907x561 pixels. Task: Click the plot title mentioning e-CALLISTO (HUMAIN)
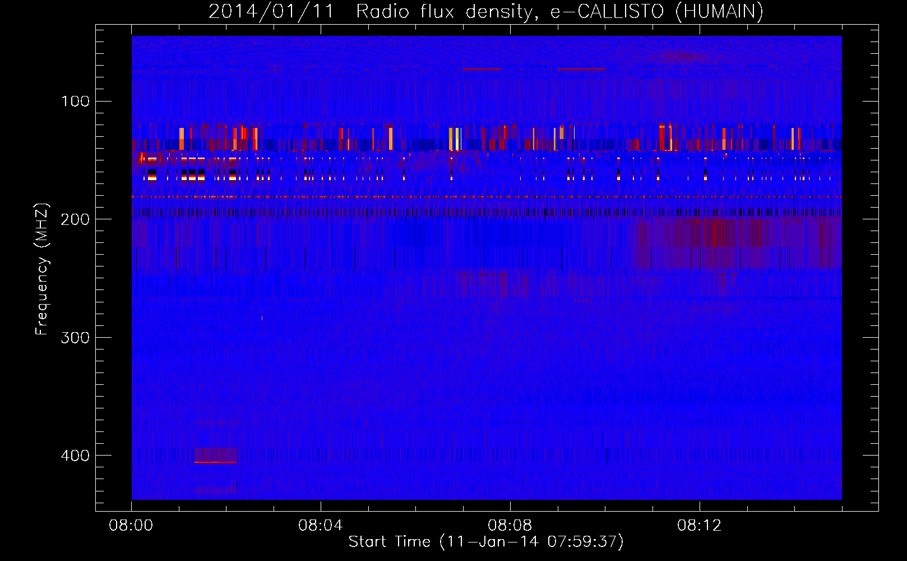(486, 11)
